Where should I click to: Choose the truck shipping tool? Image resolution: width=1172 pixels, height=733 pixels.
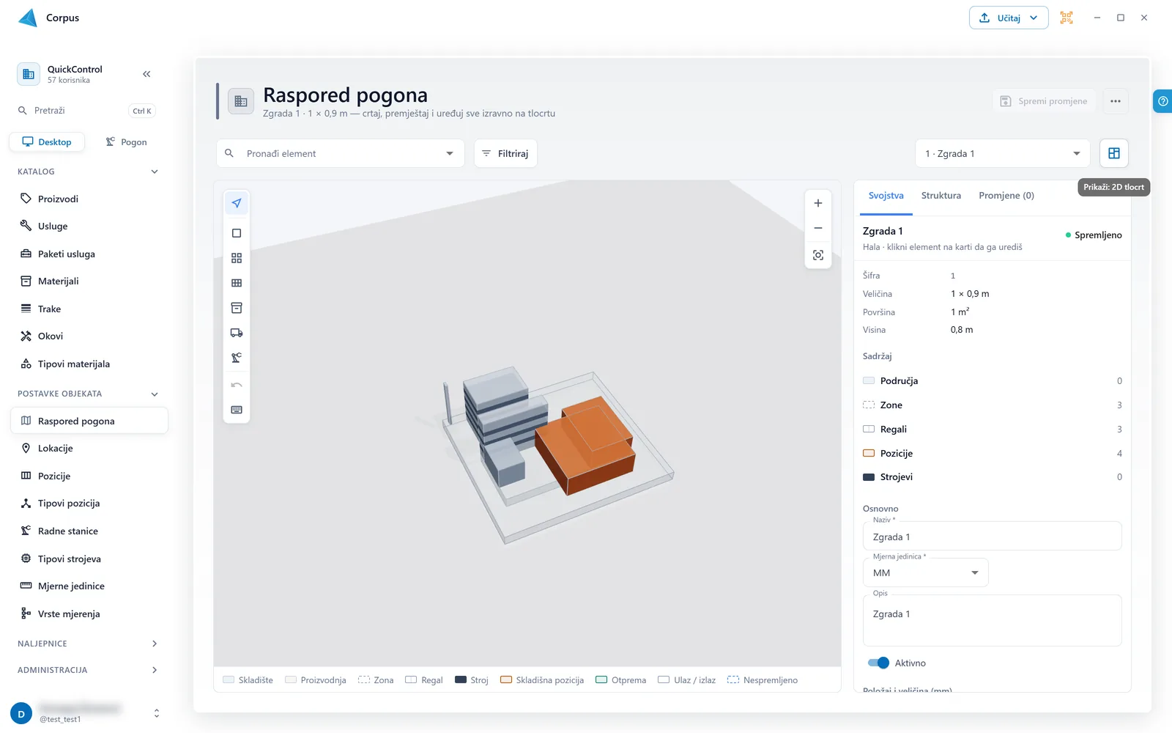tap(236, 333)
